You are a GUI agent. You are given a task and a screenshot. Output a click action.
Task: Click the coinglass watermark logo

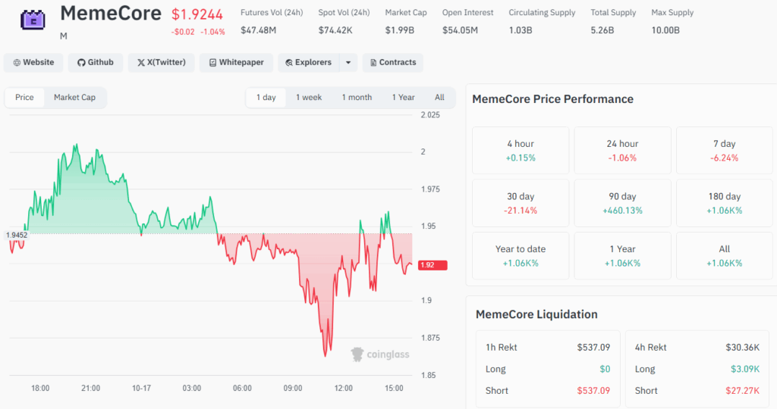coord(380,354)
